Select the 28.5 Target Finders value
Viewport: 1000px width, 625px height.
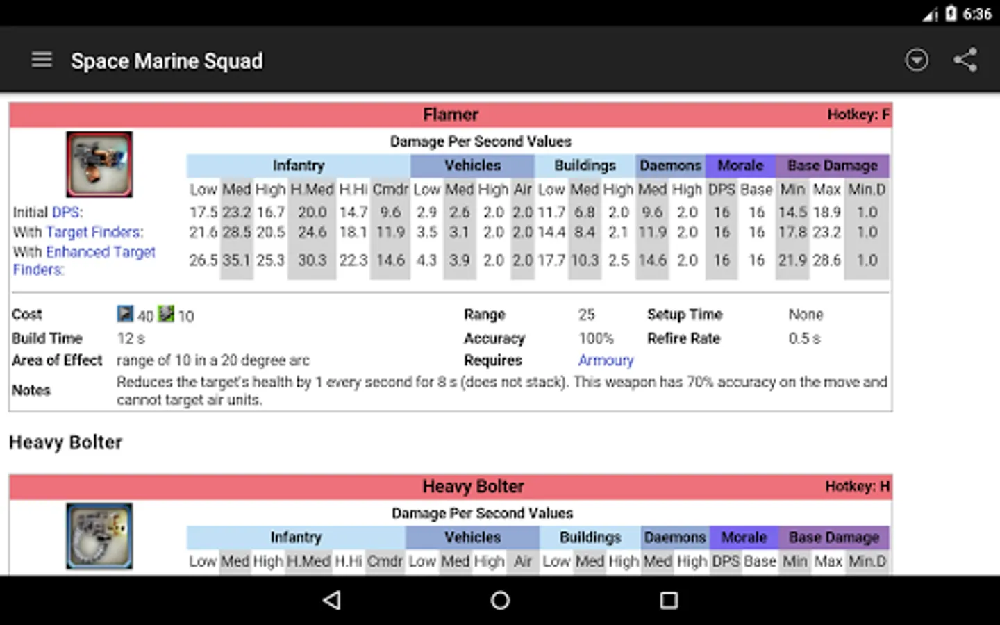click(x=236, y=232)
